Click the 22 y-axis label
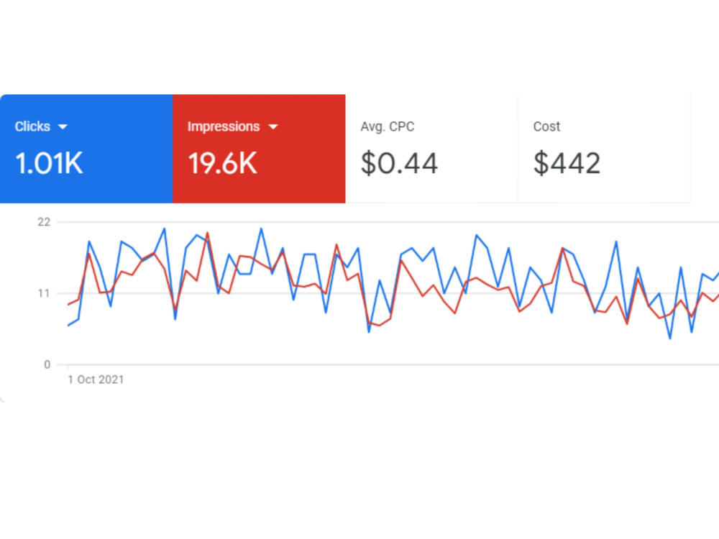 pyautogui.click(x=44, y=222)
